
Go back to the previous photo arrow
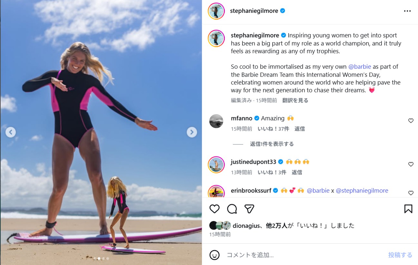click(11, 132)
